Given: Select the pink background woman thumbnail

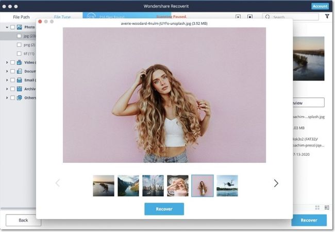Looking at the screenshot, I should [203, 186].
